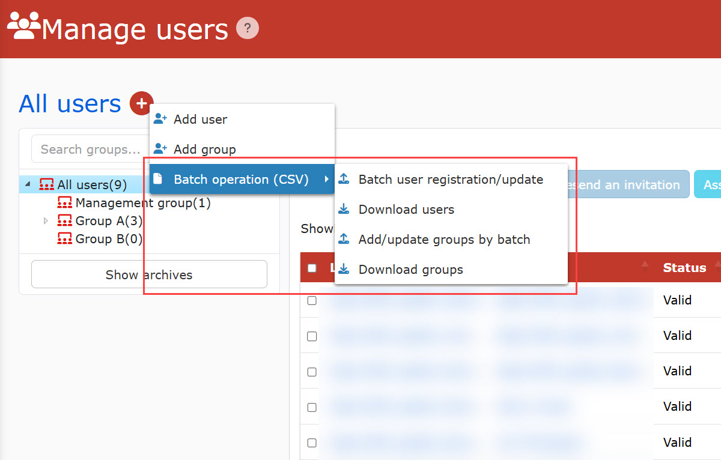
Task: Expand the Group A tree node
Action: point(46,221)
